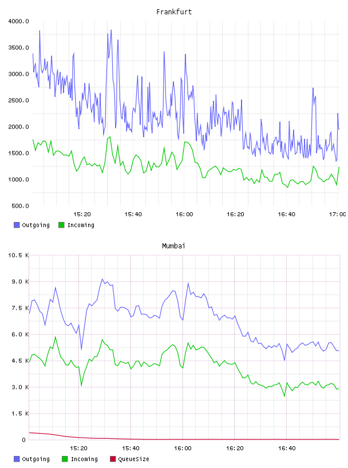Click the 15:40 time label in Mumbai chart
This screenshot has width=348, height=468.
click(x=130, y=448)
